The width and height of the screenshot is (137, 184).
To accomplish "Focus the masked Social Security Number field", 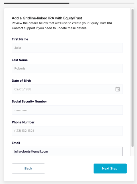I will (67, 110).
